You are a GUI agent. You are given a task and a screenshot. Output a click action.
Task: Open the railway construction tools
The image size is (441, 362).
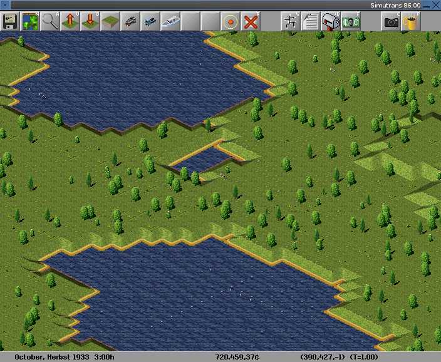[x=130, y=21]
